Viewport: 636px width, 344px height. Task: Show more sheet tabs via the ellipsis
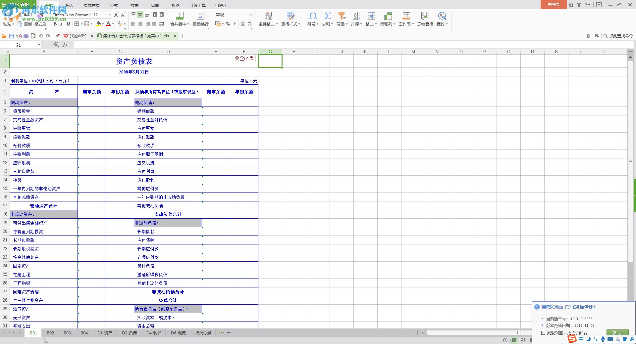pos(221,333)
